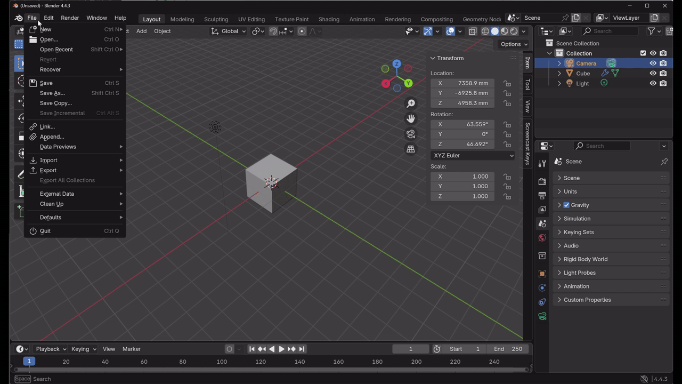Click the Output properties printer icon
Viewport: 682px width, 384px height.
(x=542, y=196)
